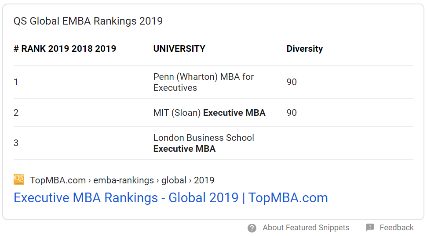Click the bold Executive MBA text under London Business School

coord(184,149)
